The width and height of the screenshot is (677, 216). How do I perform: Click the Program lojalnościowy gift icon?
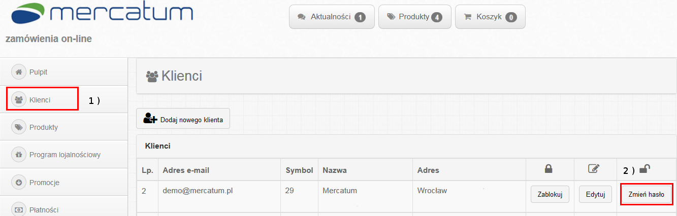tap(19, 155)
